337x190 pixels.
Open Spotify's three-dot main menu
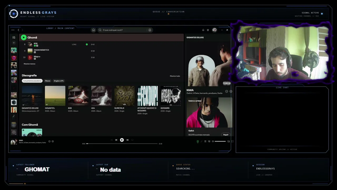[x=13, y=30]
